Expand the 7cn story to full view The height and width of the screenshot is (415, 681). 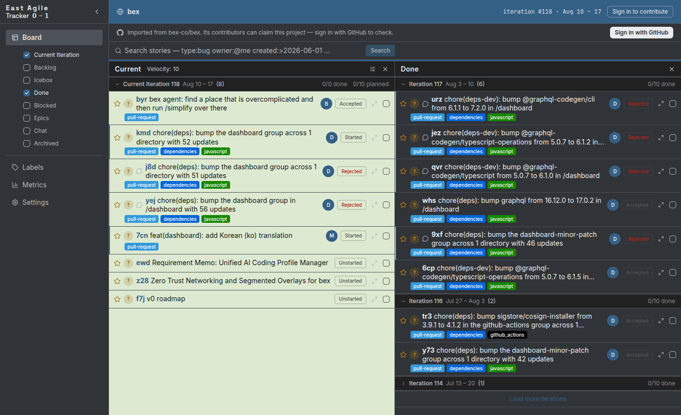click(x=375, y=236)
